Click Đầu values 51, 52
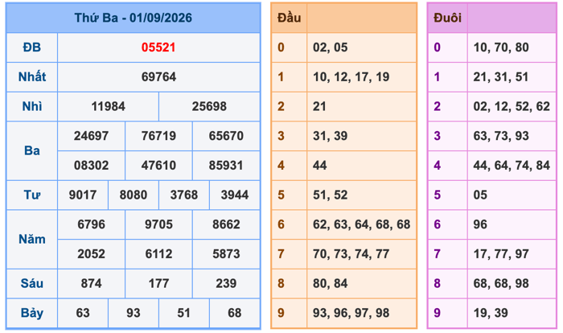 tap(331, 195)
